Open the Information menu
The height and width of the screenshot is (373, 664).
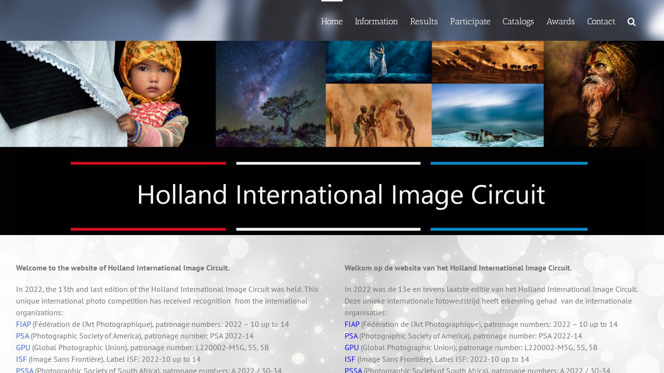(x=376, y=21)
